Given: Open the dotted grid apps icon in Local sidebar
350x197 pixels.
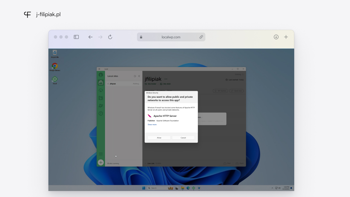Looking at the screenshot, I should pyautogui.click(x=101, y=154).
